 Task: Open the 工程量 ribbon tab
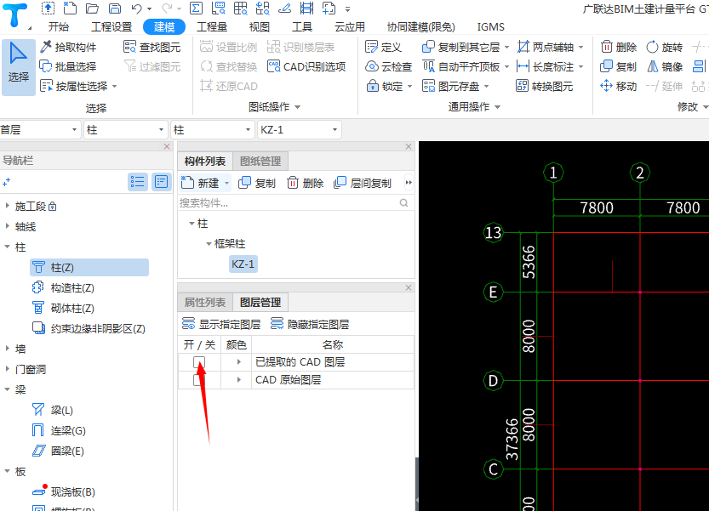pos(212,26)
